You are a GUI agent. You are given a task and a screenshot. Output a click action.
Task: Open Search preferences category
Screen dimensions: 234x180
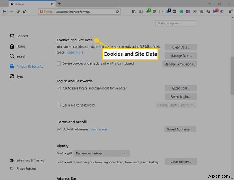(18, 56)
